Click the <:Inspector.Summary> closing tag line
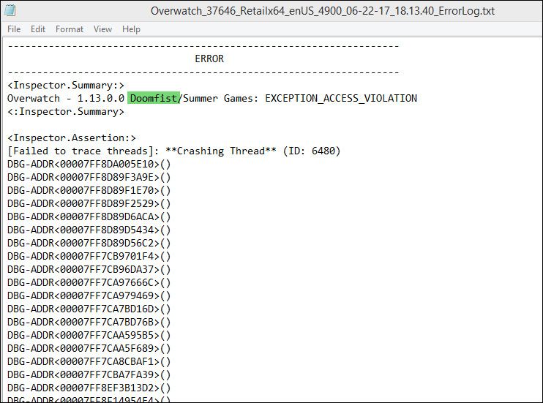The height and width of the screenshot is (403, 543). pyautogui.click(x=66, y=111)
